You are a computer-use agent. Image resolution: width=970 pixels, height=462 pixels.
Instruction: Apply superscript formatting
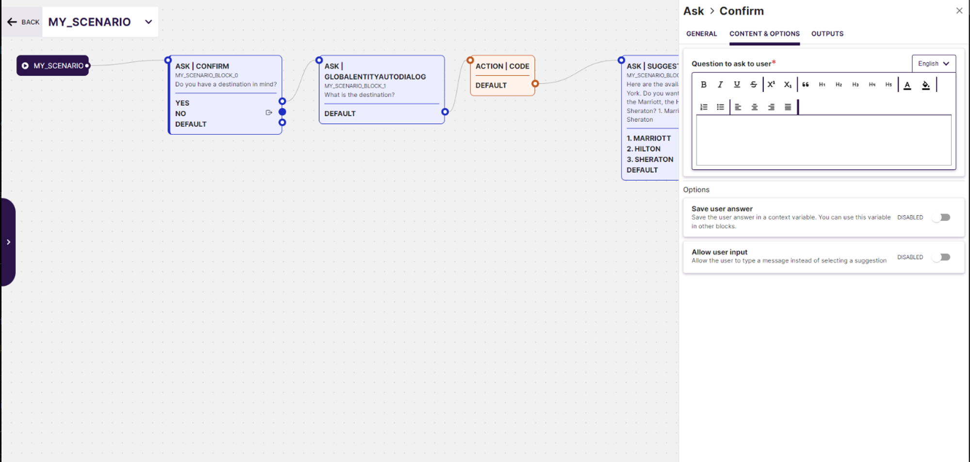point(771,84)
